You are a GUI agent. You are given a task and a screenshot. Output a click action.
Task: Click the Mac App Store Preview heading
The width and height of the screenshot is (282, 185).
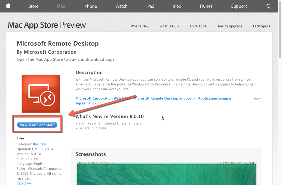pos(47,25)
